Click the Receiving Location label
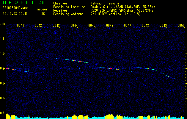 [x=69, y=7]
